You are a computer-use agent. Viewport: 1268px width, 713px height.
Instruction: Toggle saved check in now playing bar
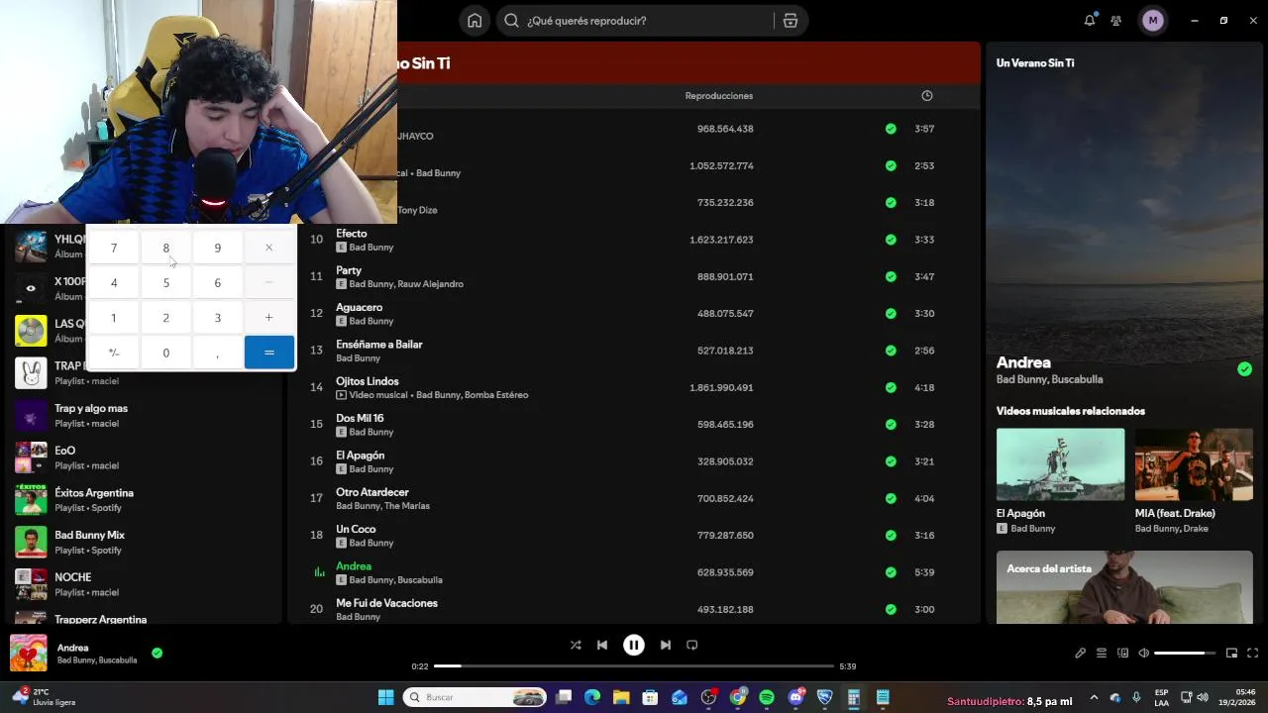click(x=157, y=653)
